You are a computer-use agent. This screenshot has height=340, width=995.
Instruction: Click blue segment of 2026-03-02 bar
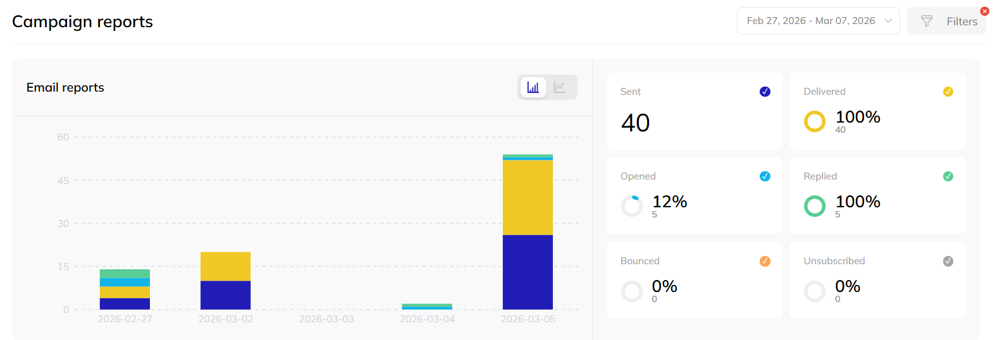click(x=225, y=295)
